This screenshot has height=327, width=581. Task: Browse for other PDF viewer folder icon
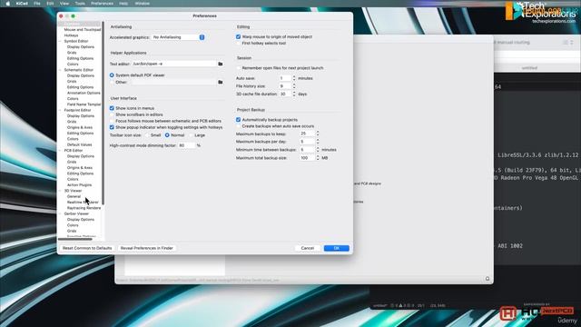[220, 82]
